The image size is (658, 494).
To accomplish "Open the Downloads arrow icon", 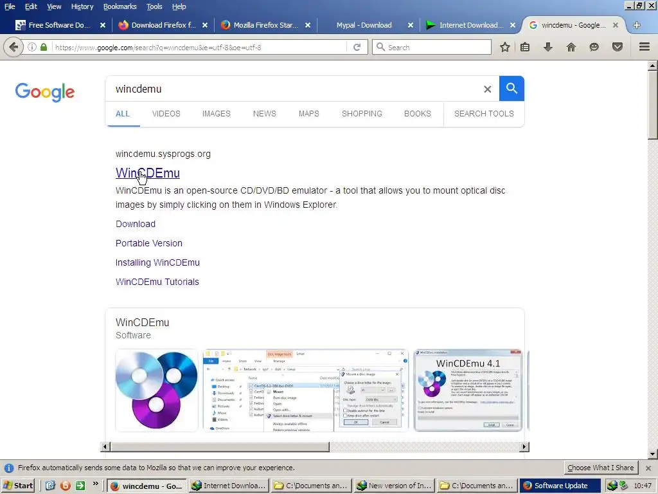I will 547,47.
